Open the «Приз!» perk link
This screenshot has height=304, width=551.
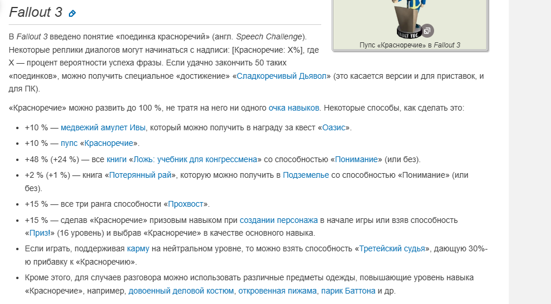(40, 233)
